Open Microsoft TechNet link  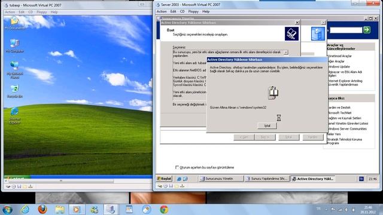pos(339,113)
